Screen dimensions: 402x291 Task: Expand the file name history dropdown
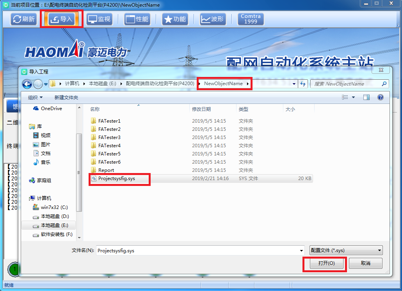301,250
